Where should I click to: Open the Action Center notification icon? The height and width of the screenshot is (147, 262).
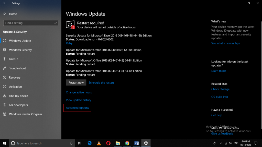coord(256,143)
